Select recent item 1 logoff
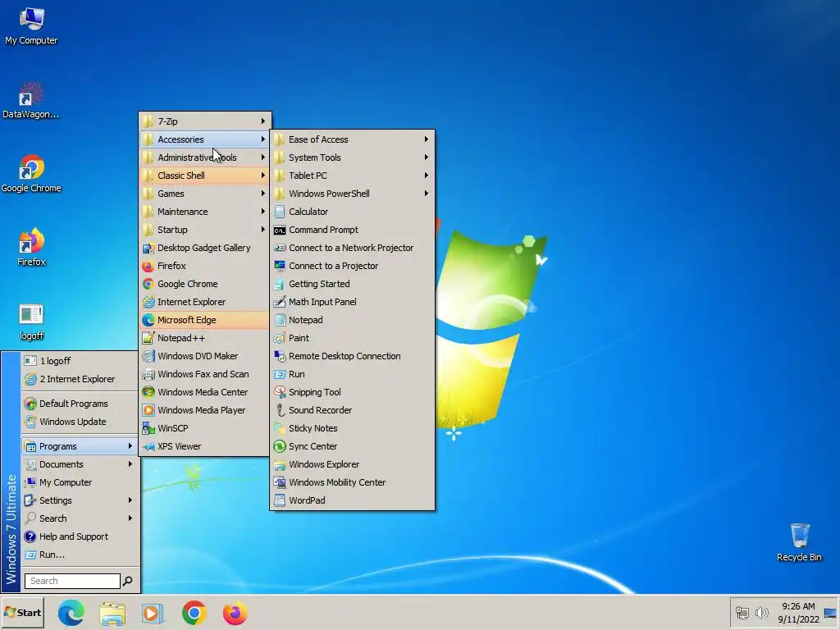 (80, 361)
